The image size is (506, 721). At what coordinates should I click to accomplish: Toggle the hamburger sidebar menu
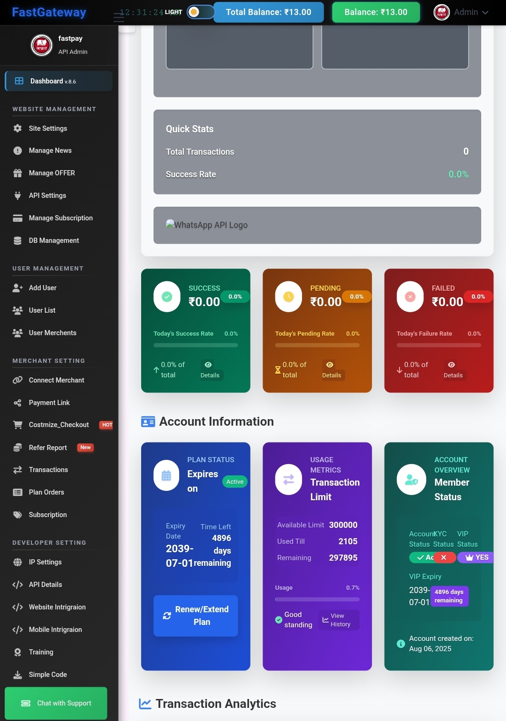pos(119,18)
